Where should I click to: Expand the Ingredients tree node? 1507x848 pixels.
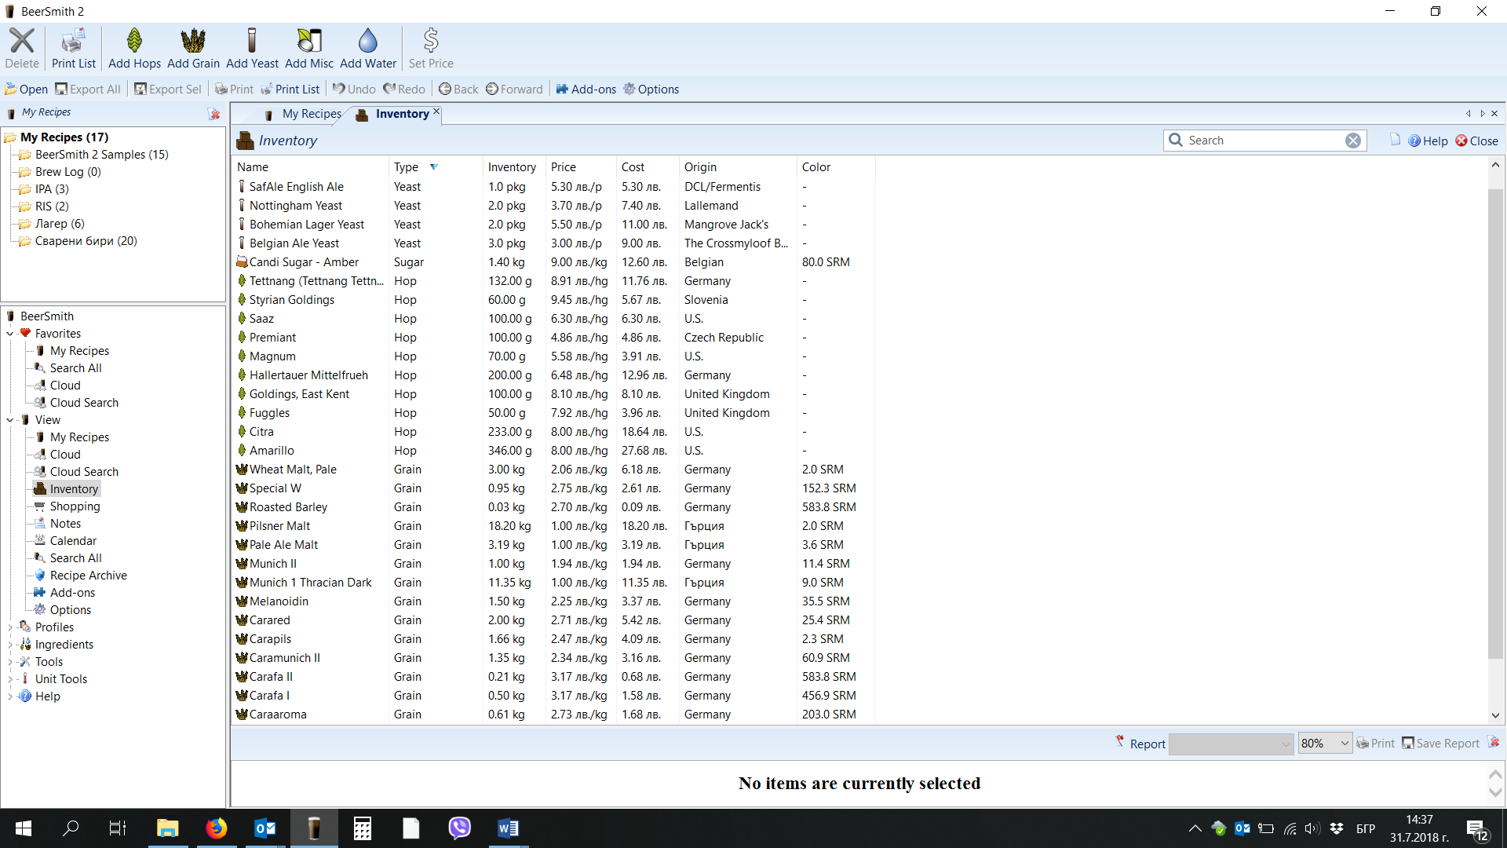coord(10,645)
